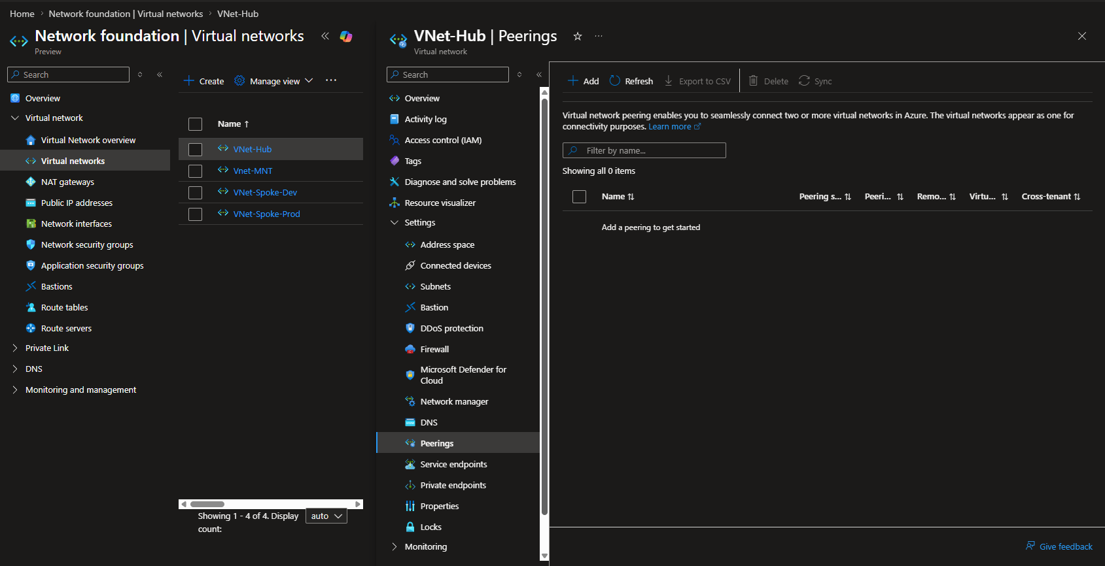Click the Filter by name field
The width and height of the screenshot is (1105, 566).
click(x=644, y=150)
